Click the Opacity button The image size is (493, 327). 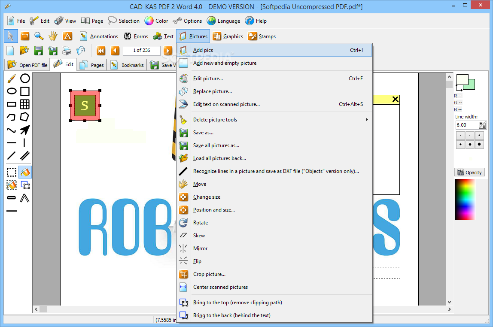(x=470, y=173)
